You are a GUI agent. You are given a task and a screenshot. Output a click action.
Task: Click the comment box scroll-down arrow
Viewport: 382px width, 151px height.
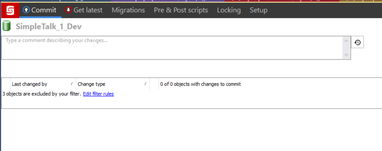[346, 55]
